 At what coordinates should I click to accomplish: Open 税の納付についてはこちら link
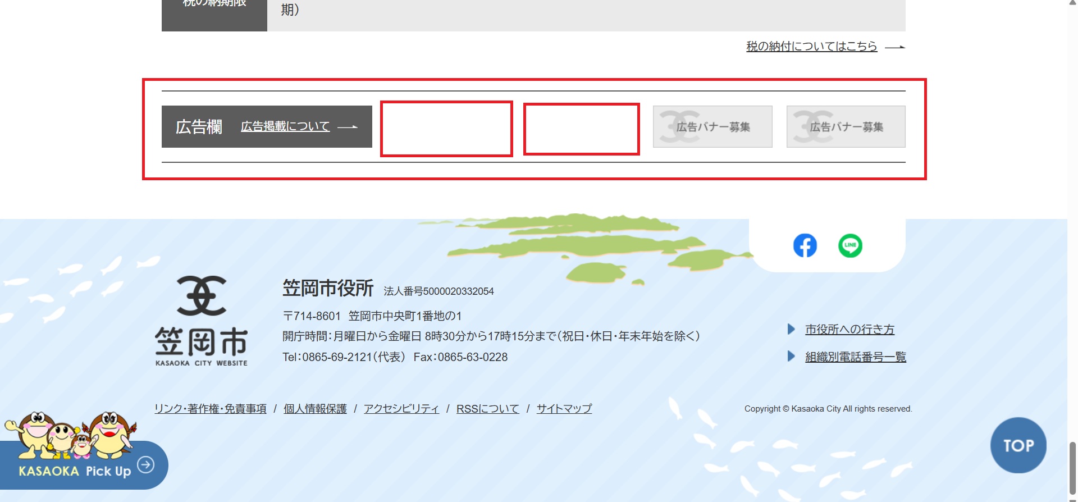pos(811,47)
